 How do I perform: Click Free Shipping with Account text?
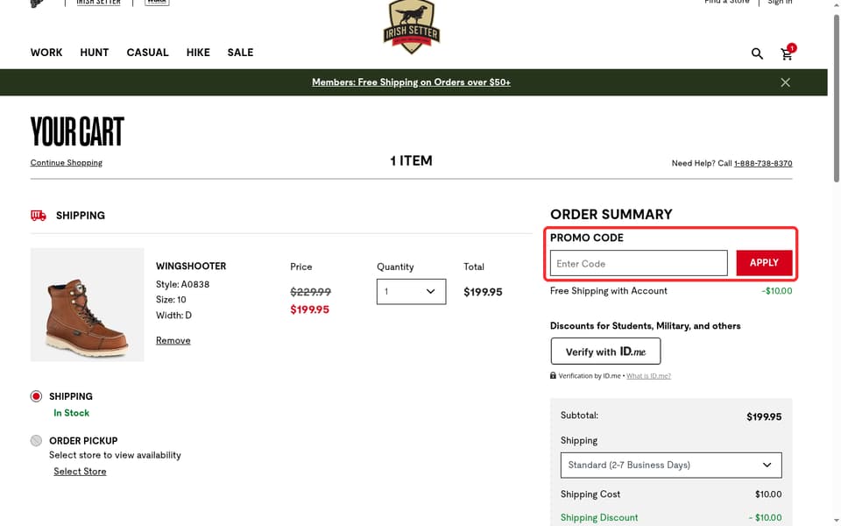[x=609, y=291]
